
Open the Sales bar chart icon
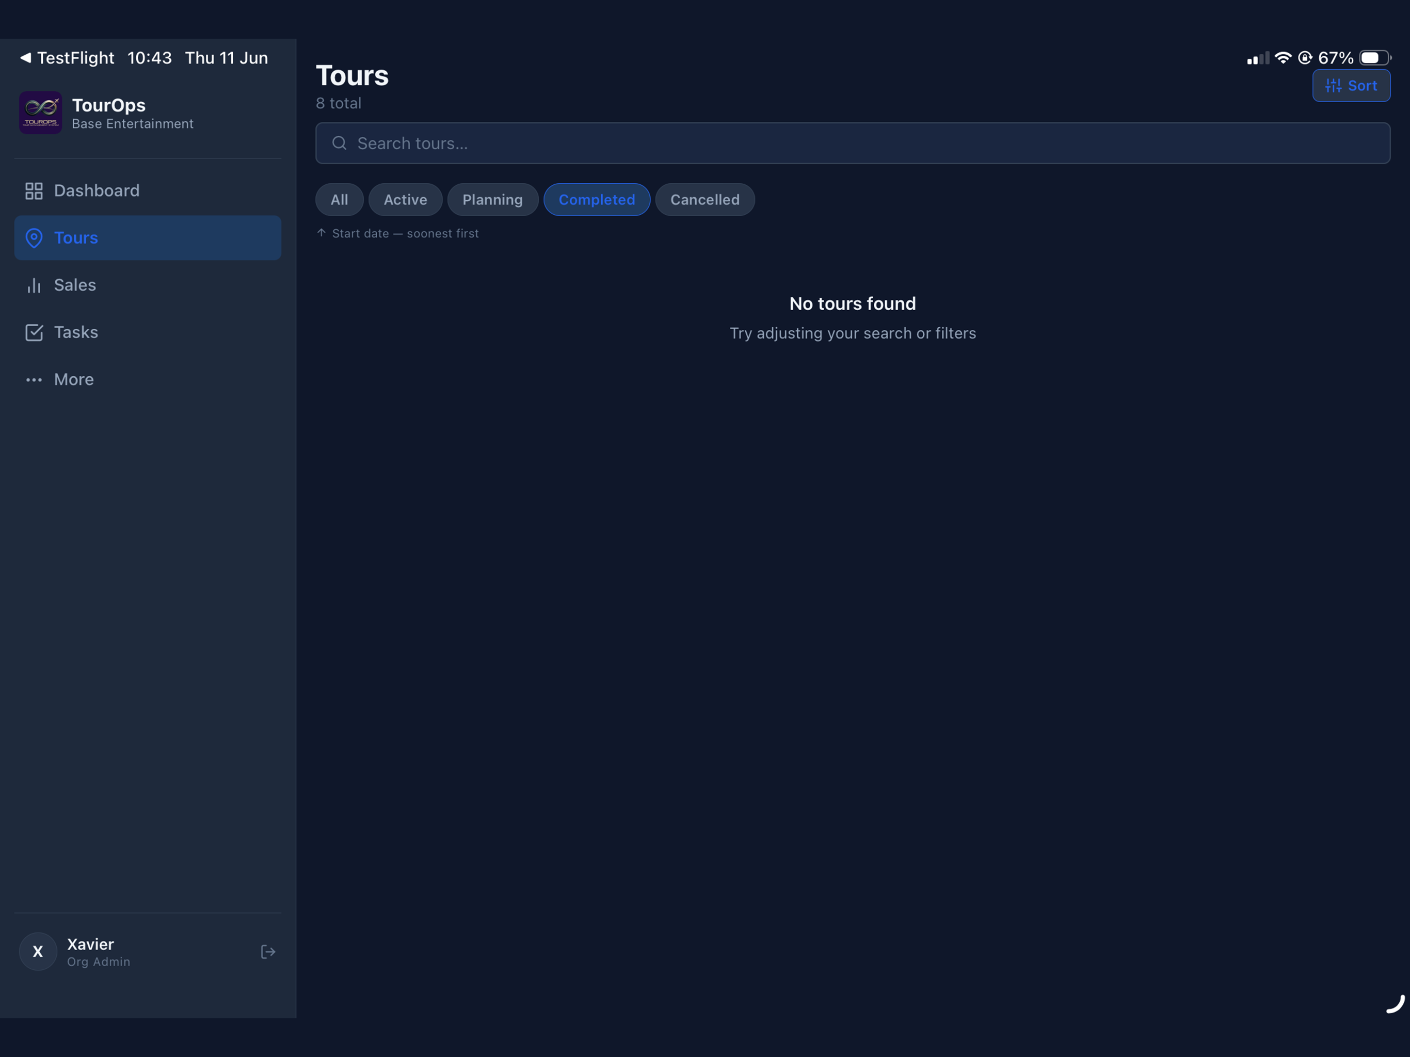(34, 285)
